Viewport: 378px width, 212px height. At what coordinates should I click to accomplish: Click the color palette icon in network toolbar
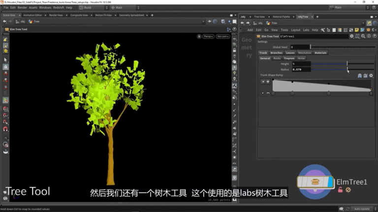(x=340, y=30)
